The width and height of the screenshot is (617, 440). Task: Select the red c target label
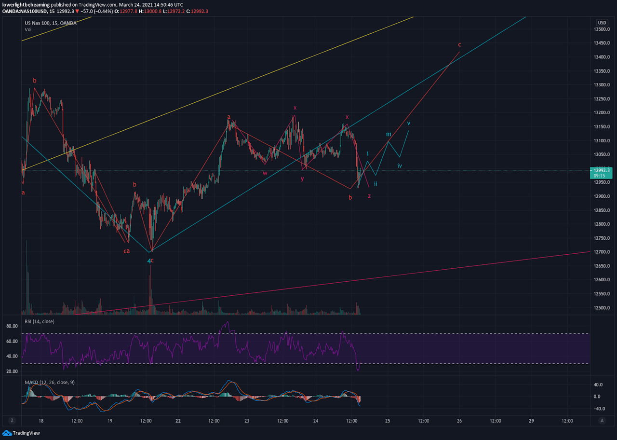point(459,44)
